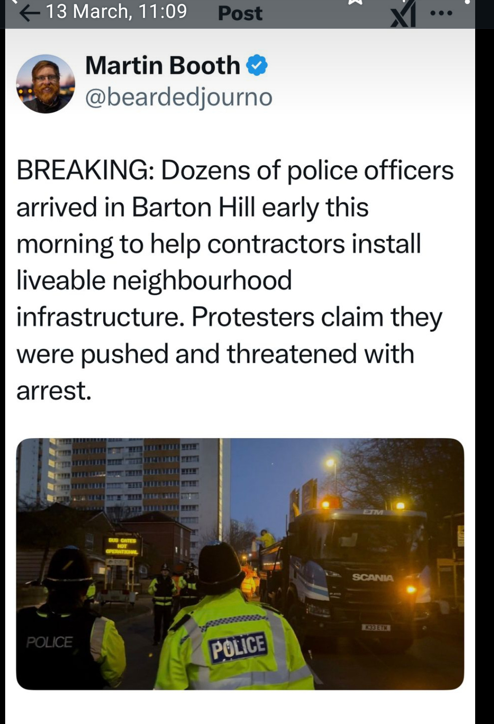Click the word arrest ending the post
The height and width of the screenshot is (724, 494).
tap(54, 390)
